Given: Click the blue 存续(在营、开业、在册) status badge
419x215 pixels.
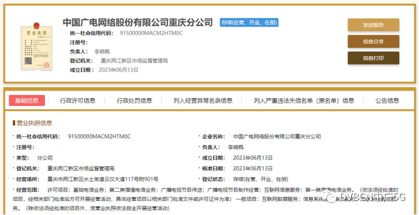Looking at the screenshot, I should point(249,23).
